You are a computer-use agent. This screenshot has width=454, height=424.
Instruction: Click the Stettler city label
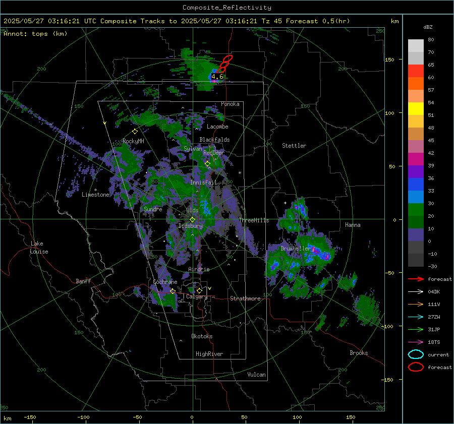tap(294, 146)
